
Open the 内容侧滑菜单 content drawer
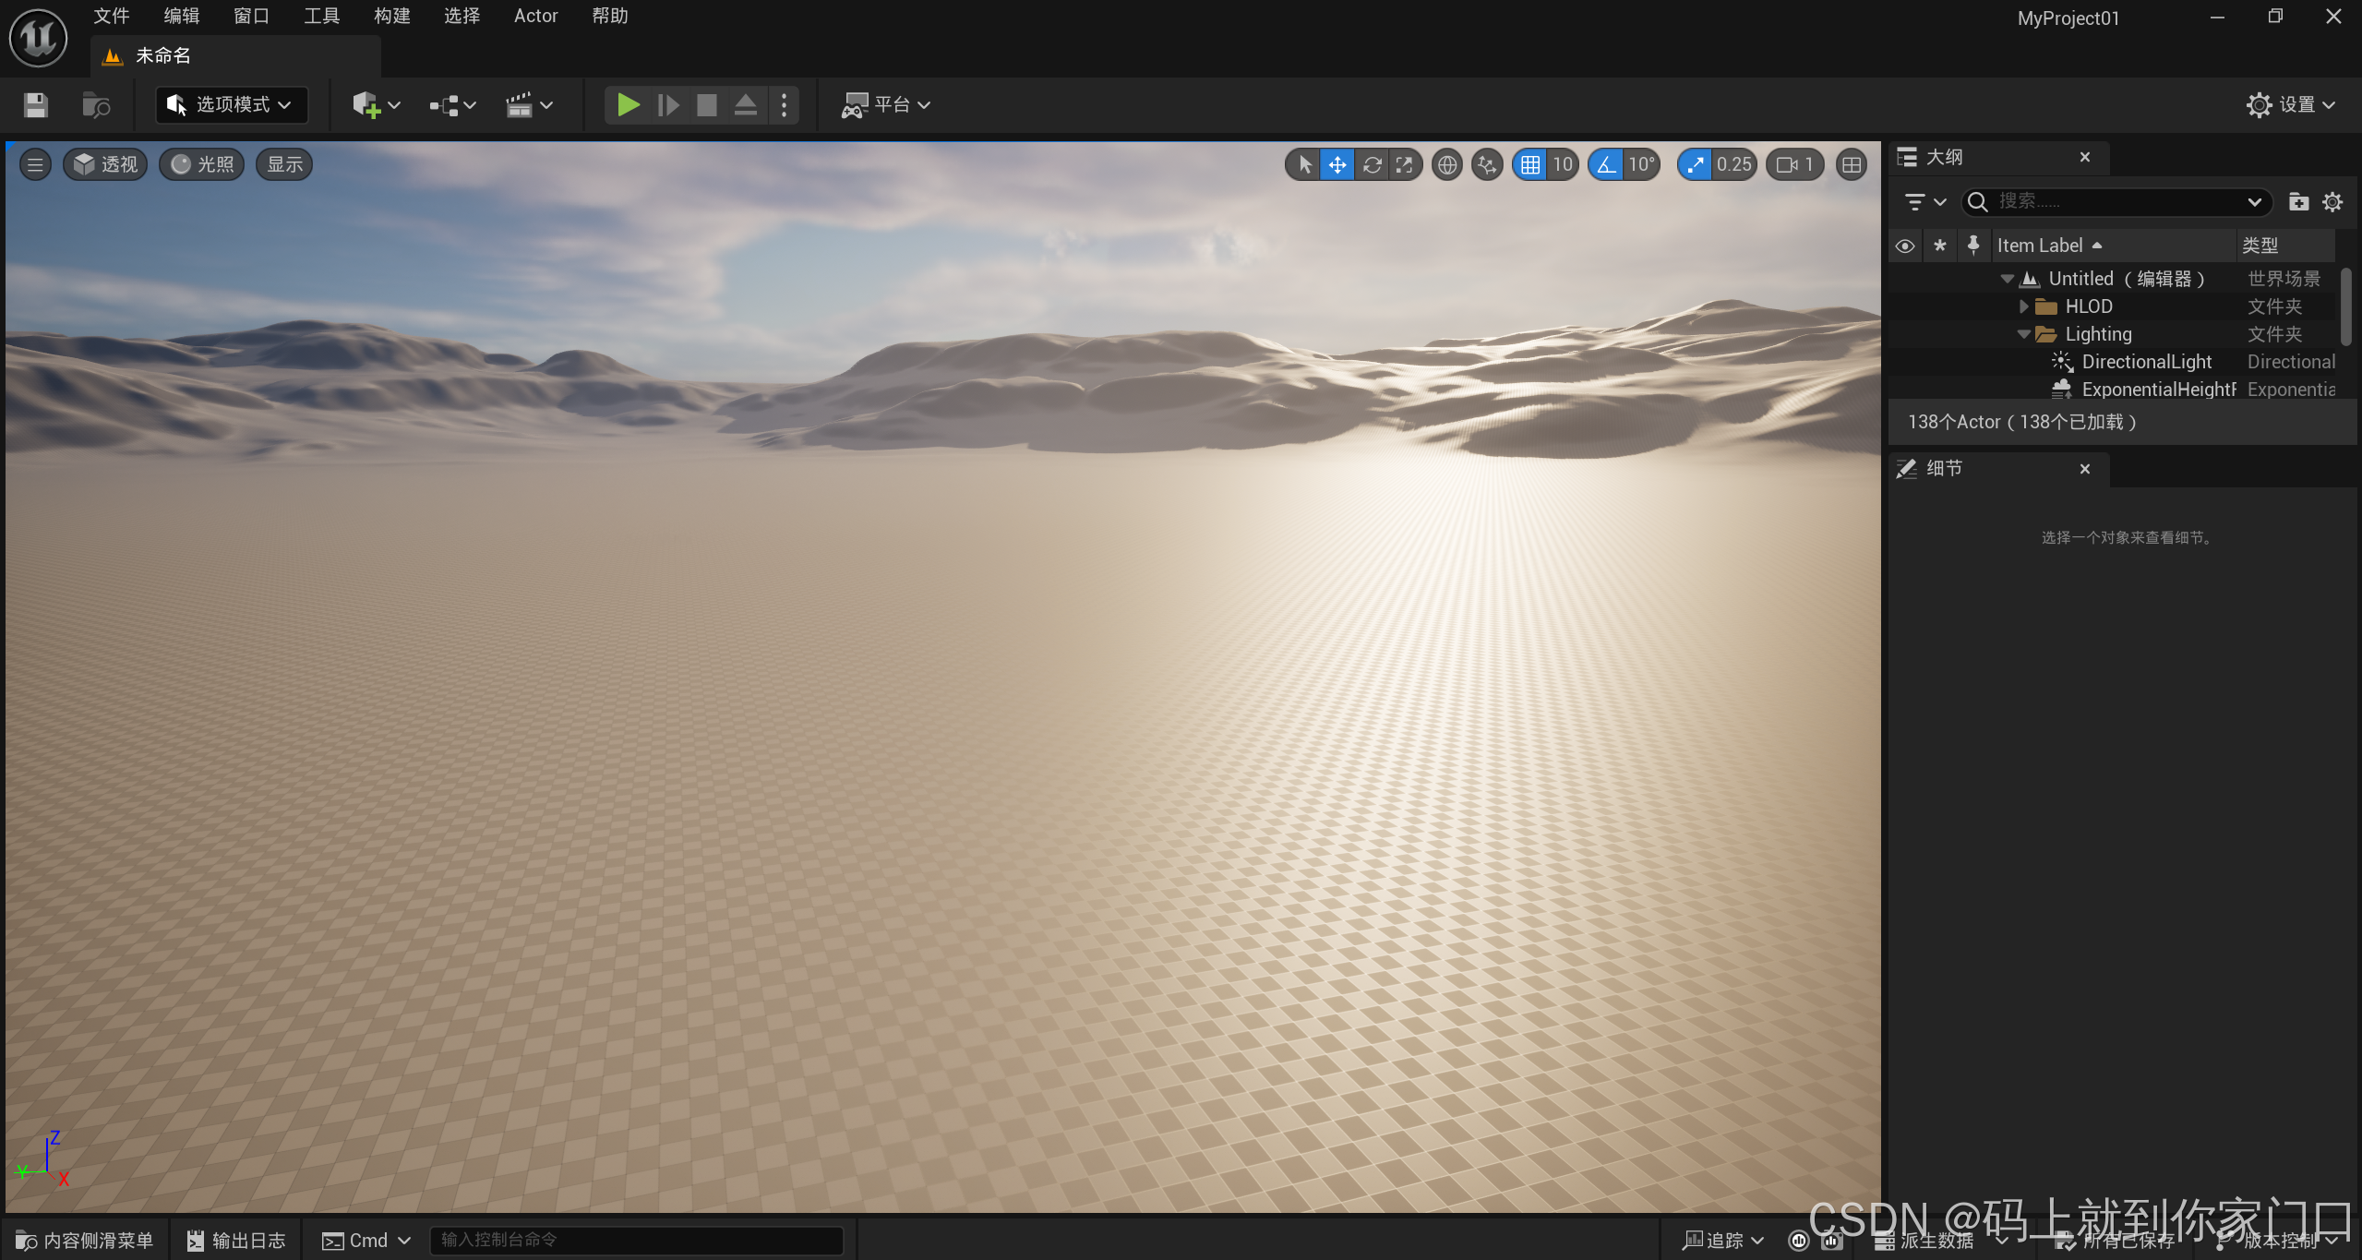(85, 1240)
